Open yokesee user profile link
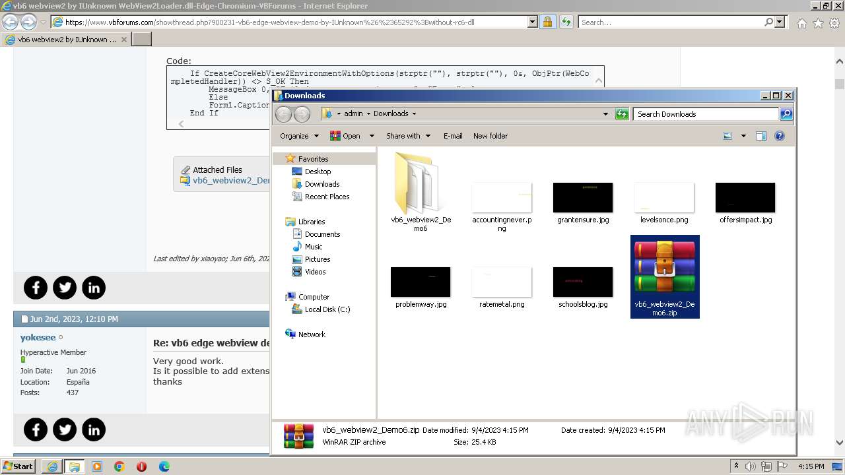This screenshot has width=845, height=475. (x=38, y=338)
